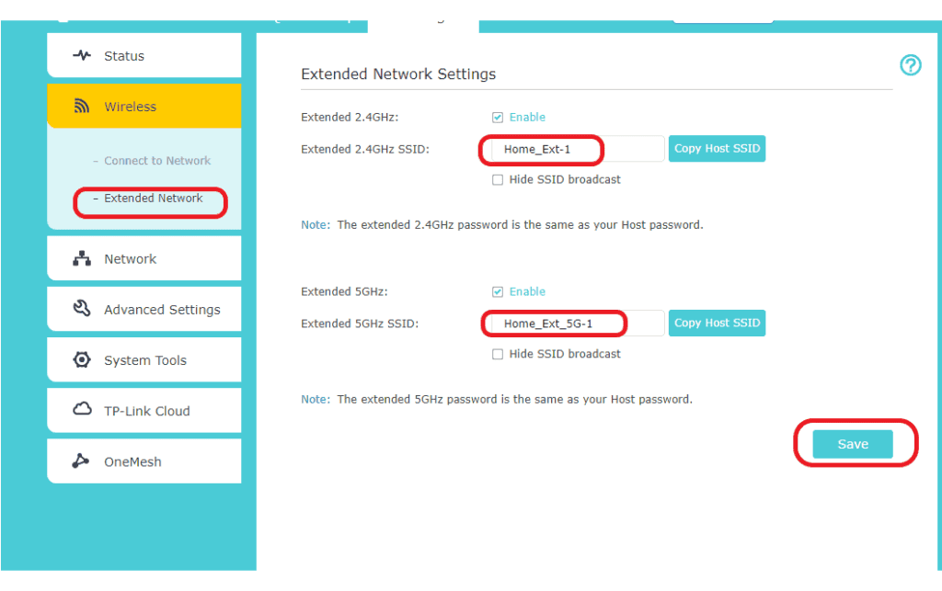Enable Hide SSID broadcast for 2.4GHz
The width and height of the screenshot is (942, 591).
click(x=498, y=179)
